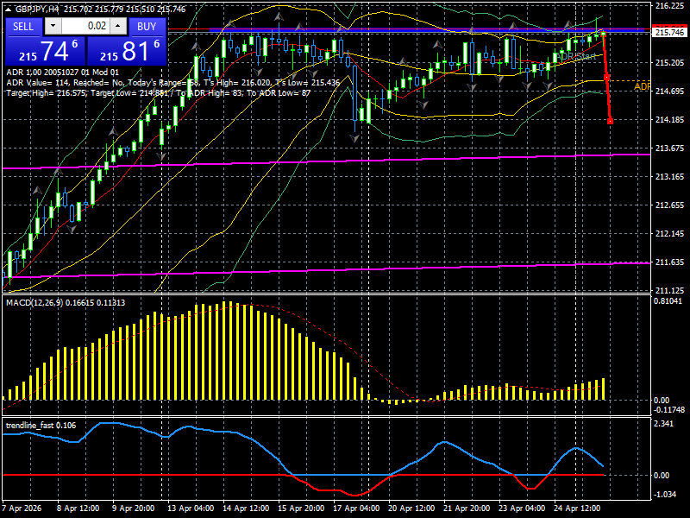Click the 17 Apr 04:00 time label

(356, 509)
